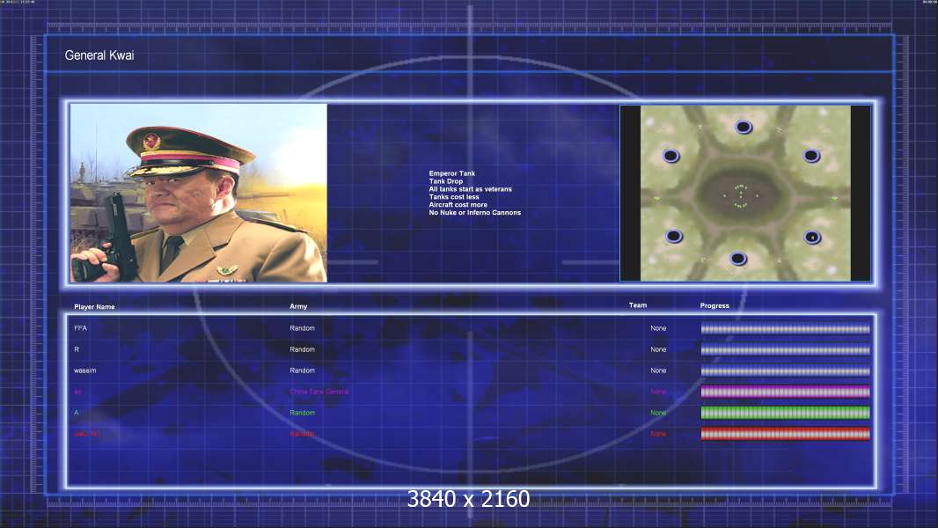Click the R row's loading progress bar
The image size is (938, 528).
(x=786, y=350)
